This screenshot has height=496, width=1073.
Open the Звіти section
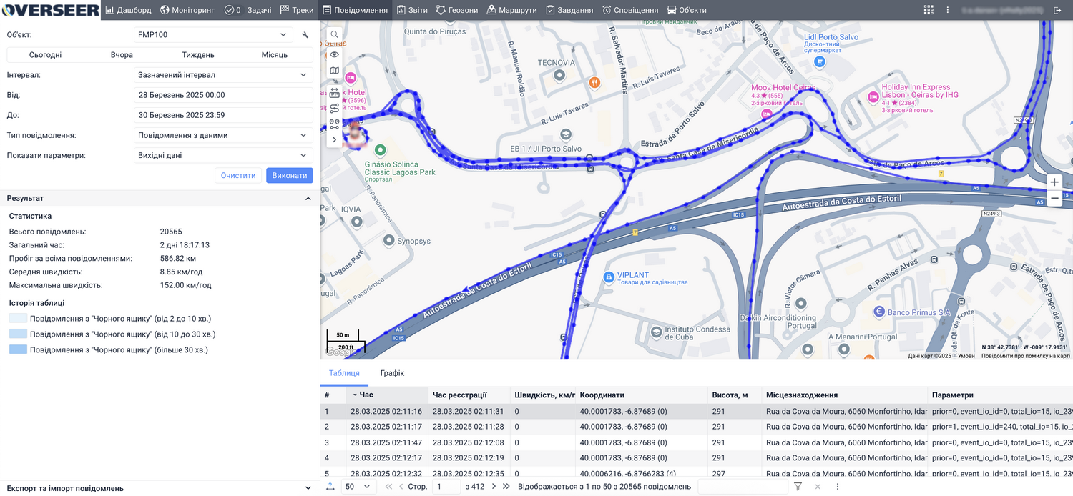411,10
